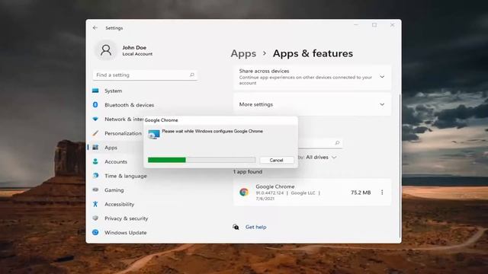Click the Gaming controller icon
Image resolution: width=488 pixels, height=274 pixels.
pos(95,190)
